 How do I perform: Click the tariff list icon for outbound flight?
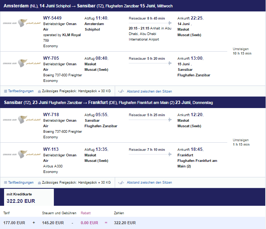(x=6, y=91)
